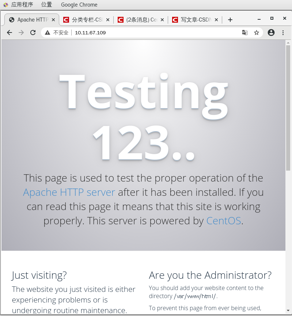Click the CSDN favicon on the 写文章 tab
Viewport: 292px width, 316px height.
174,20
